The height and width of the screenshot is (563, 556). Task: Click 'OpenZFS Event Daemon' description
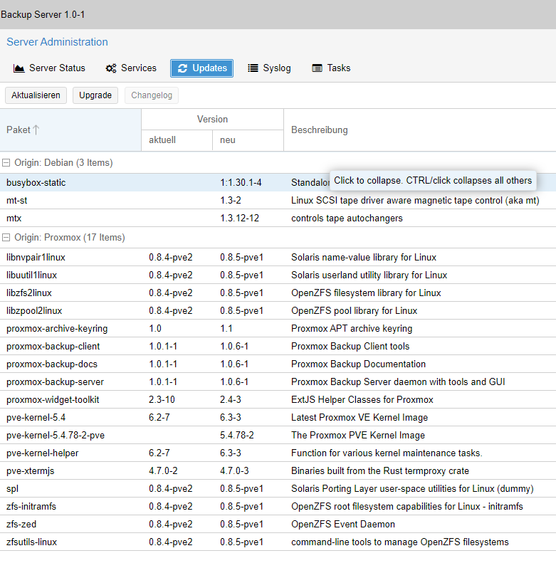(343, 525)
